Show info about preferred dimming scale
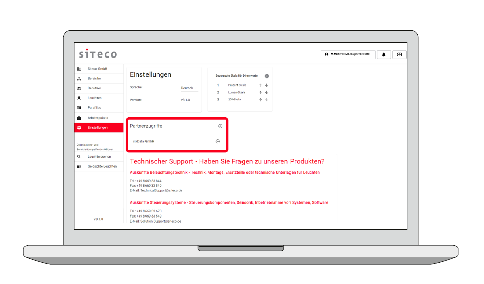This screenshot has height=284, width=484. point(266,76)
